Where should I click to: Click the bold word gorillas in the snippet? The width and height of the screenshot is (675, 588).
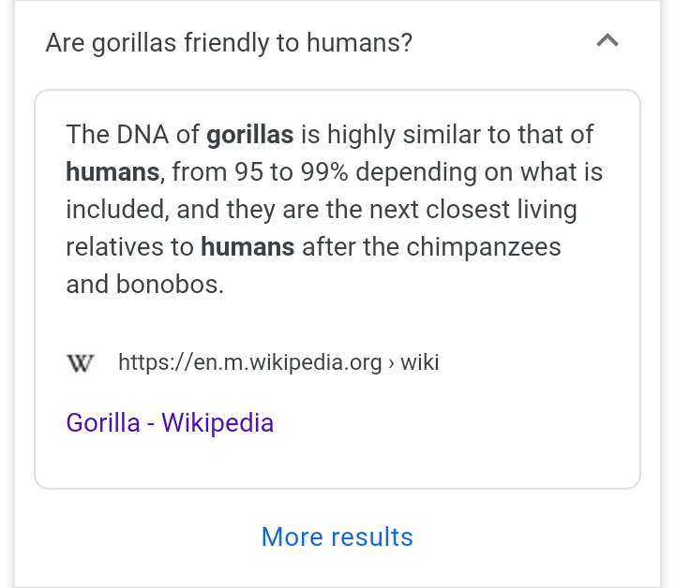(250, 135)
